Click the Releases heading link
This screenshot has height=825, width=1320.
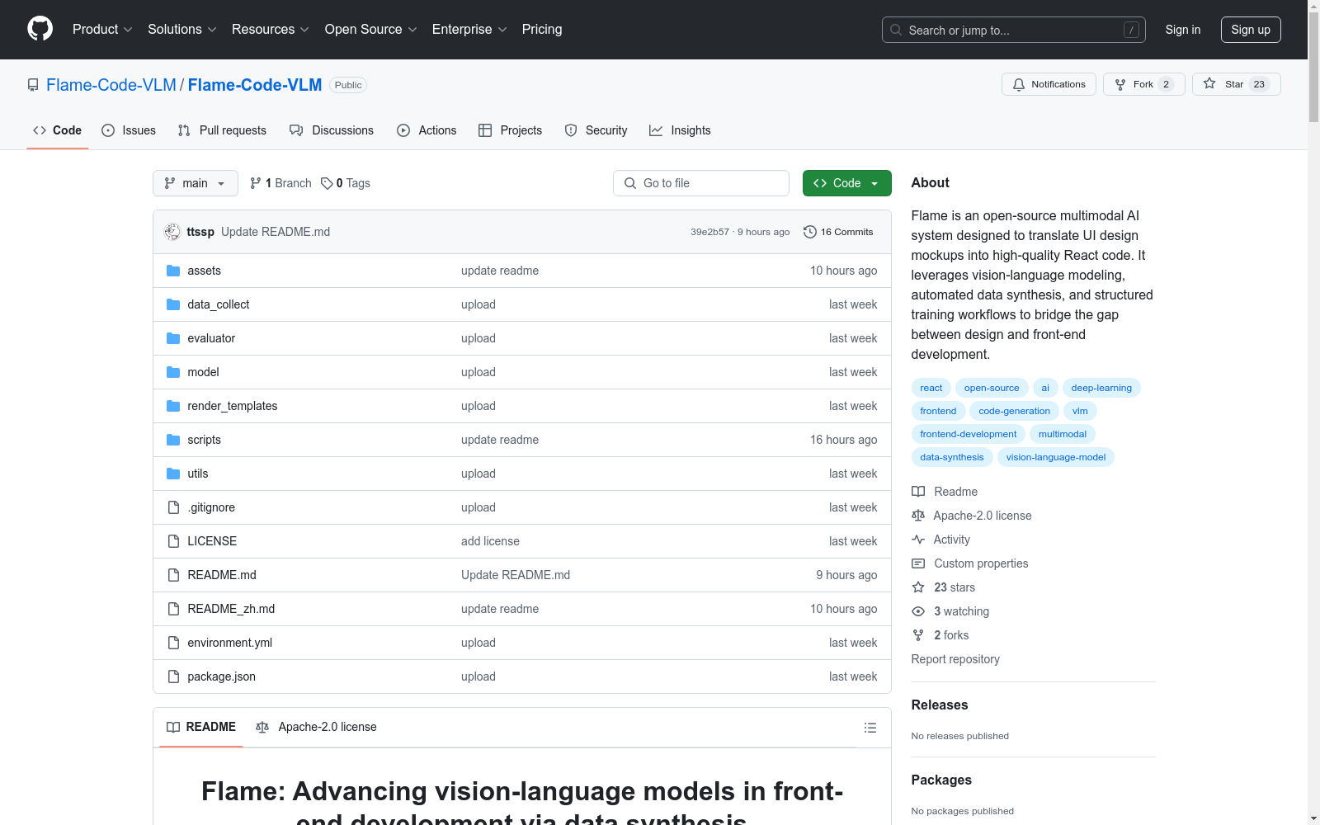tap(940, 705)
